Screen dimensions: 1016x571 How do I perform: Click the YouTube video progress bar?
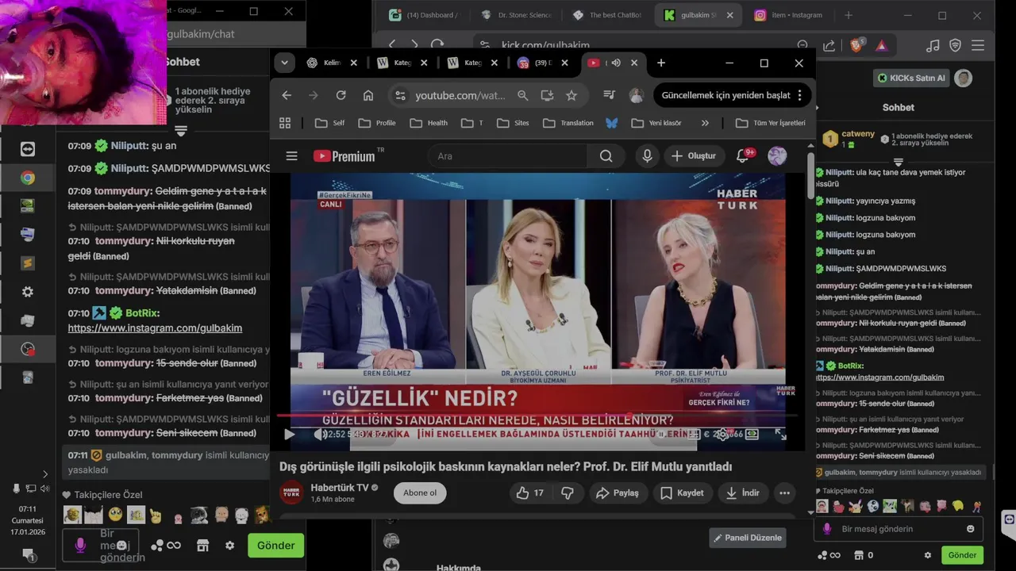coord(537,416)
